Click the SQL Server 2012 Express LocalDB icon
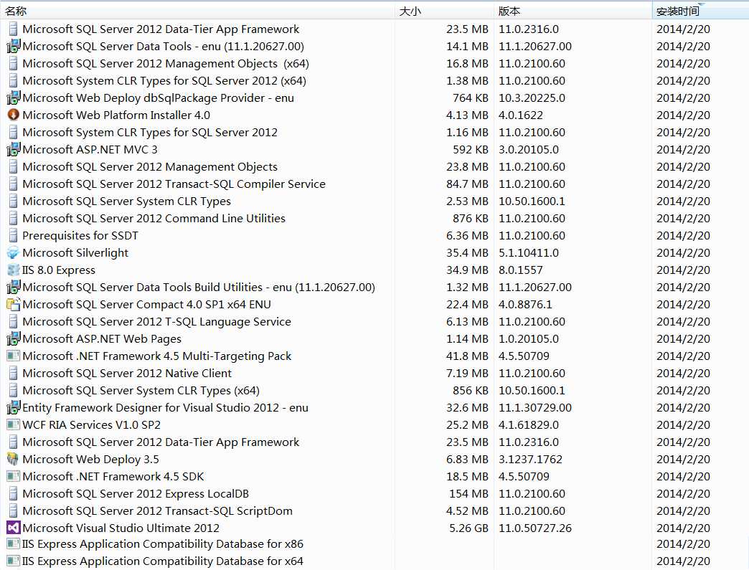This screenshot has height=570, width=749. [x=14, y=493]
